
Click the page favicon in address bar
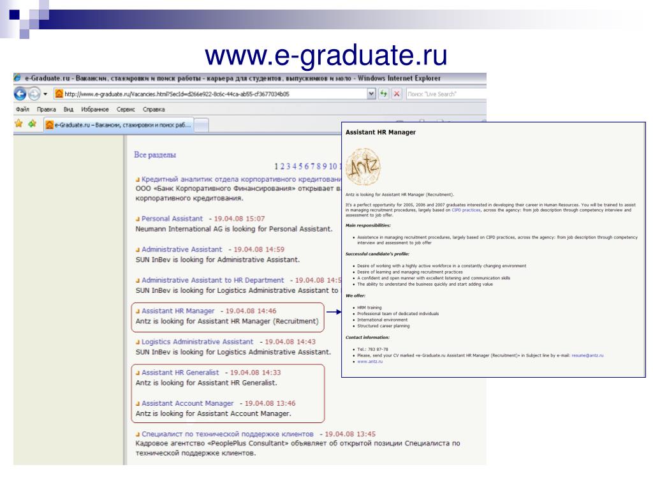(59, 94)
